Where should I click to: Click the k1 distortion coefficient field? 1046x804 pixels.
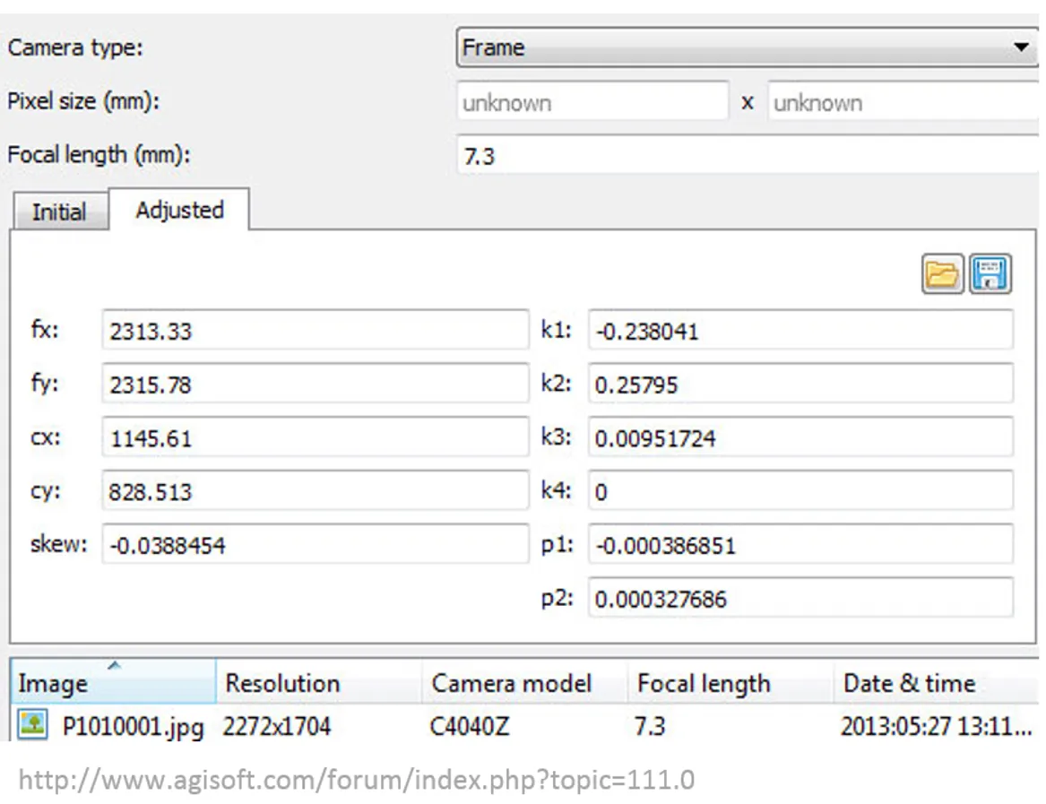pyautogui.click(x=800, y=331)
